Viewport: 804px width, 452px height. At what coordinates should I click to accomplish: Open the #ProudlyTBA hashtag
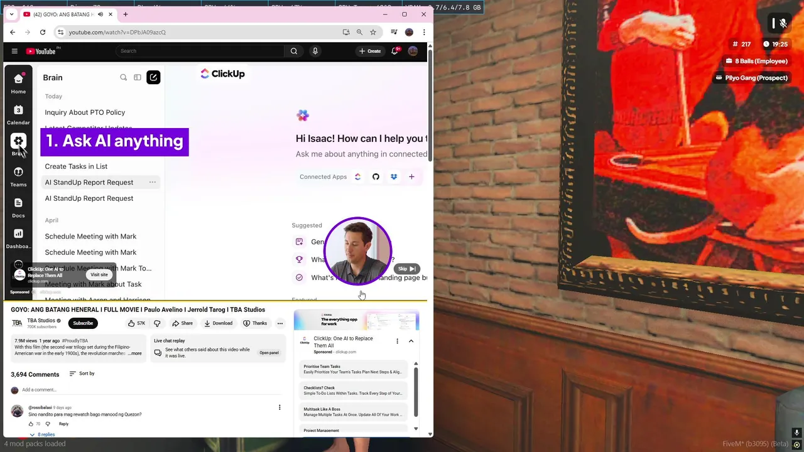[75, 341]
